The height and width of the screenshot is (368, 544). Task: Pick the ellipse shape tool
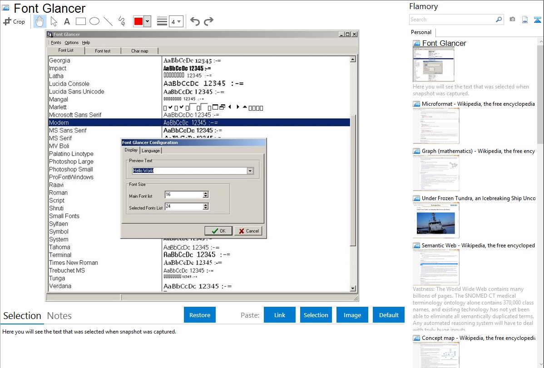click(x=94, y=21)
